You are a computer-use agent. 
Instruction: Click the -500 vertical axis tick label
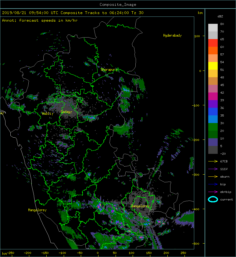coord(195,244)
